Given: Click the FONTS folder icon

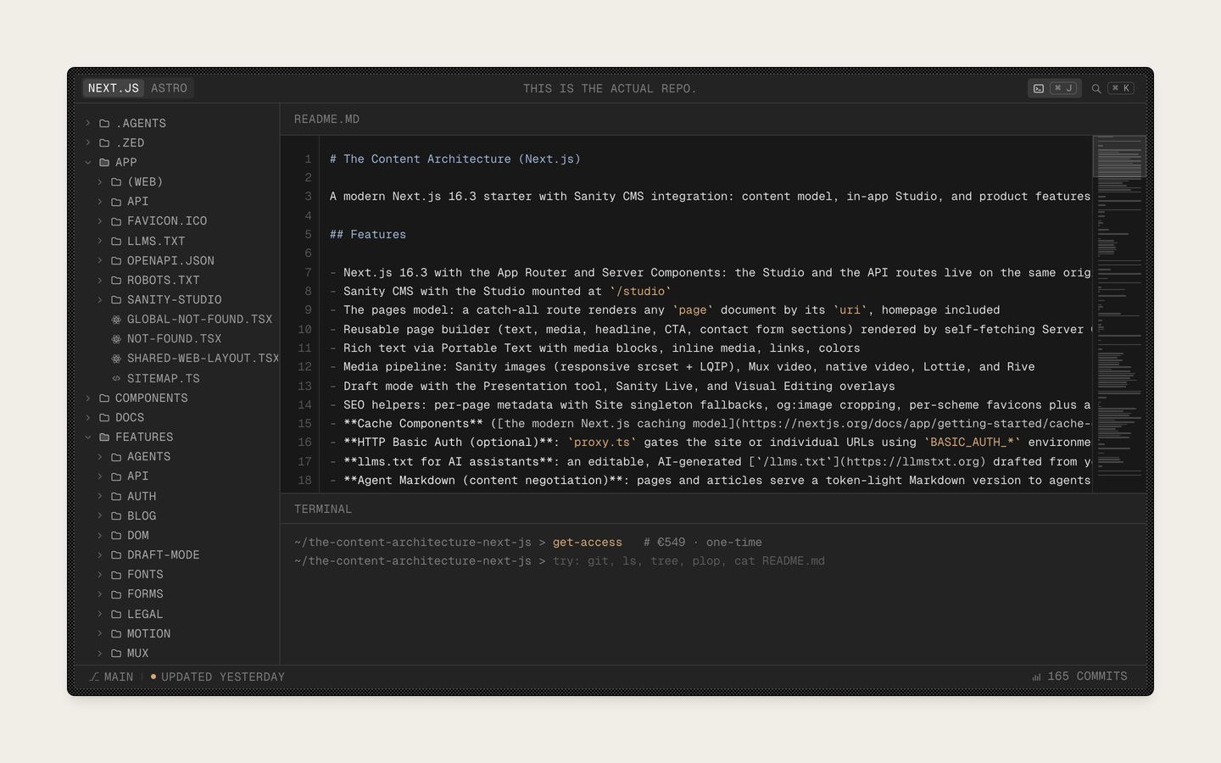Looking at the screenshot, I should click(x=116, y=574).
